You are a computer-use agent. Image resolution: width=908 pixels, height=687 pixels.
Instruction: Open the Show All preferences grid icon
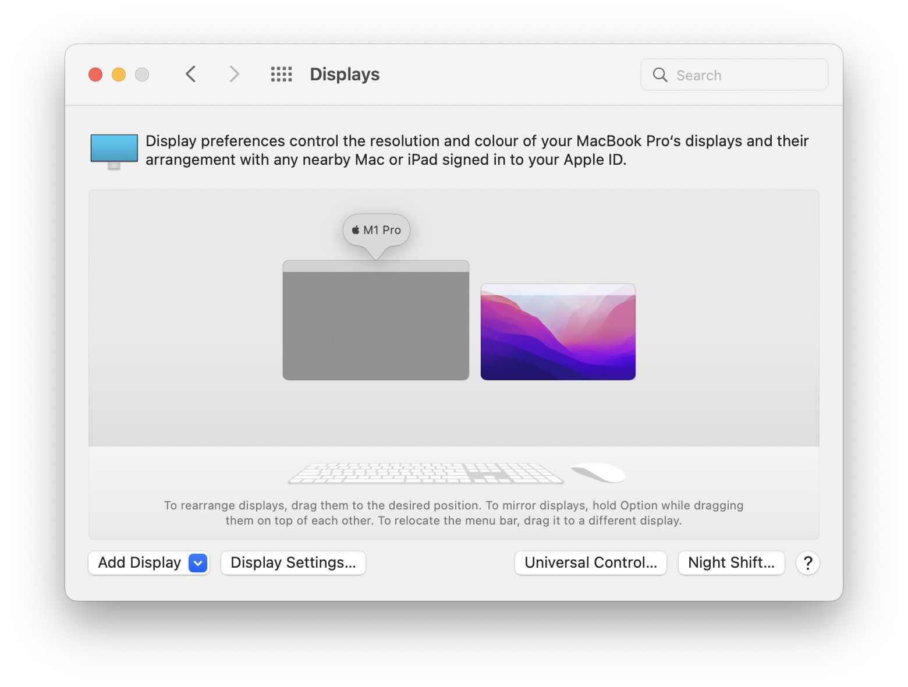pyautogui.click(x=281, y=74)
